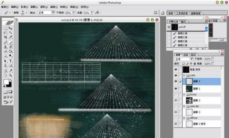
Task: Click the white foreground color swatch
Action: (6, 82)
